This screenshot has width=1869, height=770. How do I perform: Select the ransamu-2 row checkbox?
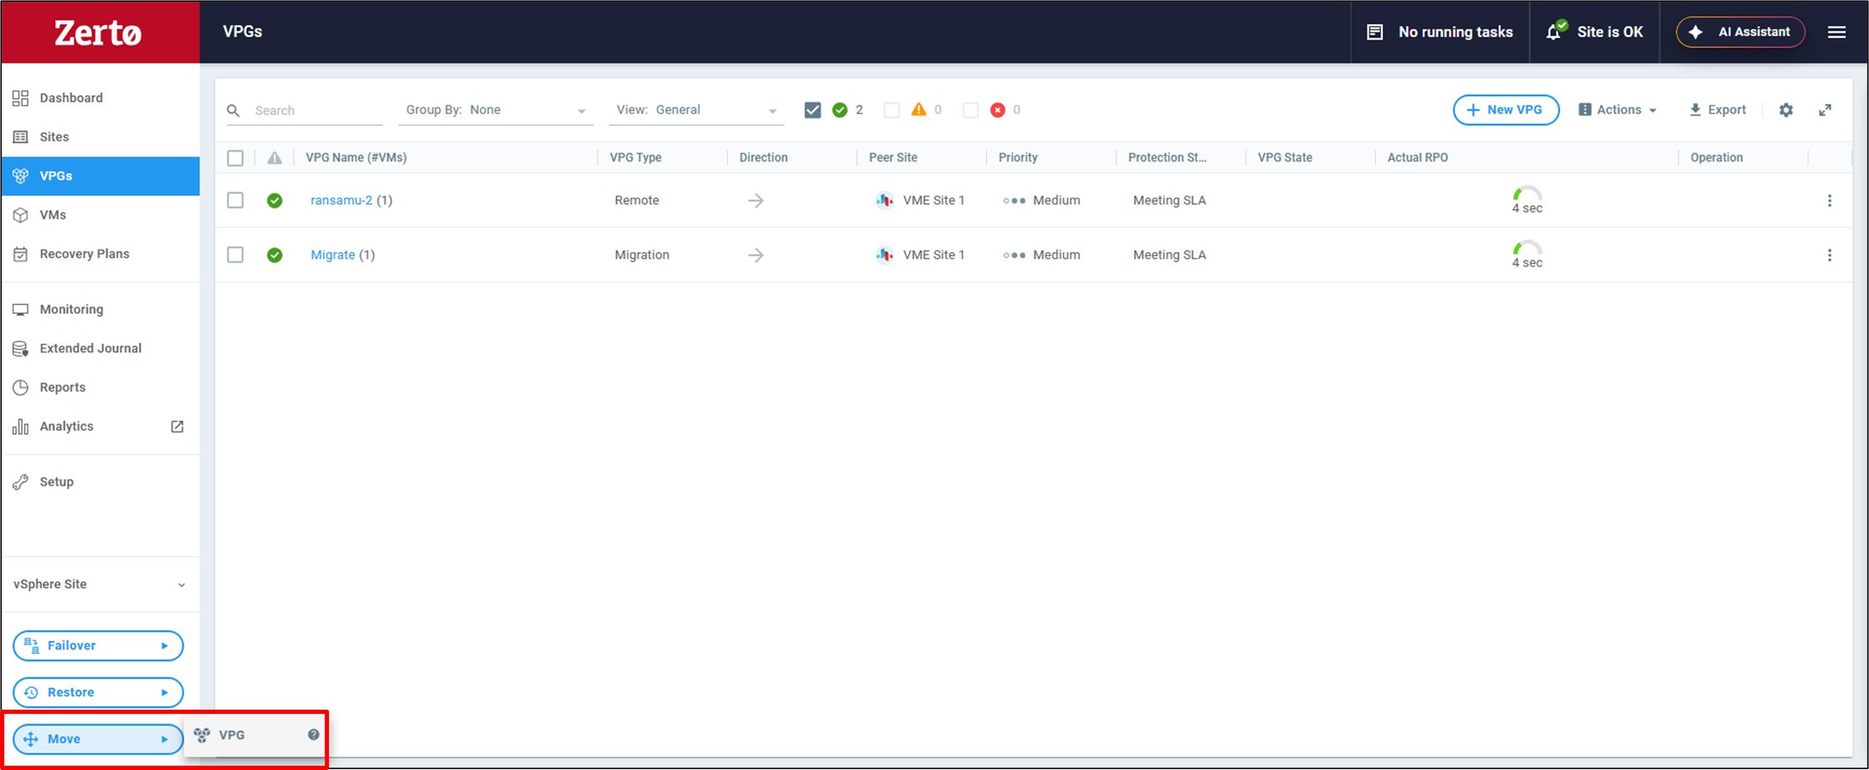(x=235, y=201)
